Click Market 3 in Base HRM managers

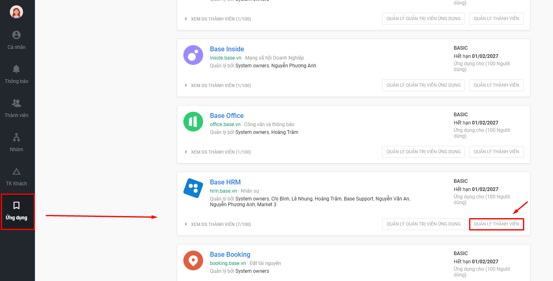click(x=266, y=205)
